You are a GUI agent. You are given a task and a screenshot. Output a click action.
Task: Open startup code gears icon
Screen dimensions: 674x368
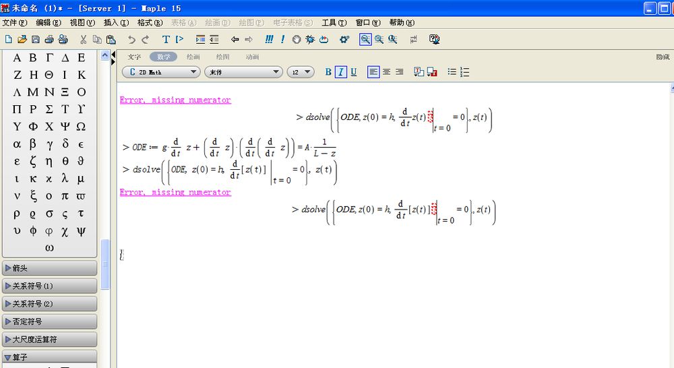pyautogui.click(x=344, y=40)
